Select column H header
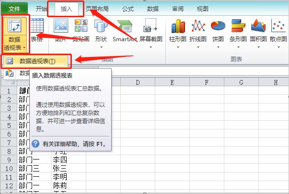 [x=274, y=82]
